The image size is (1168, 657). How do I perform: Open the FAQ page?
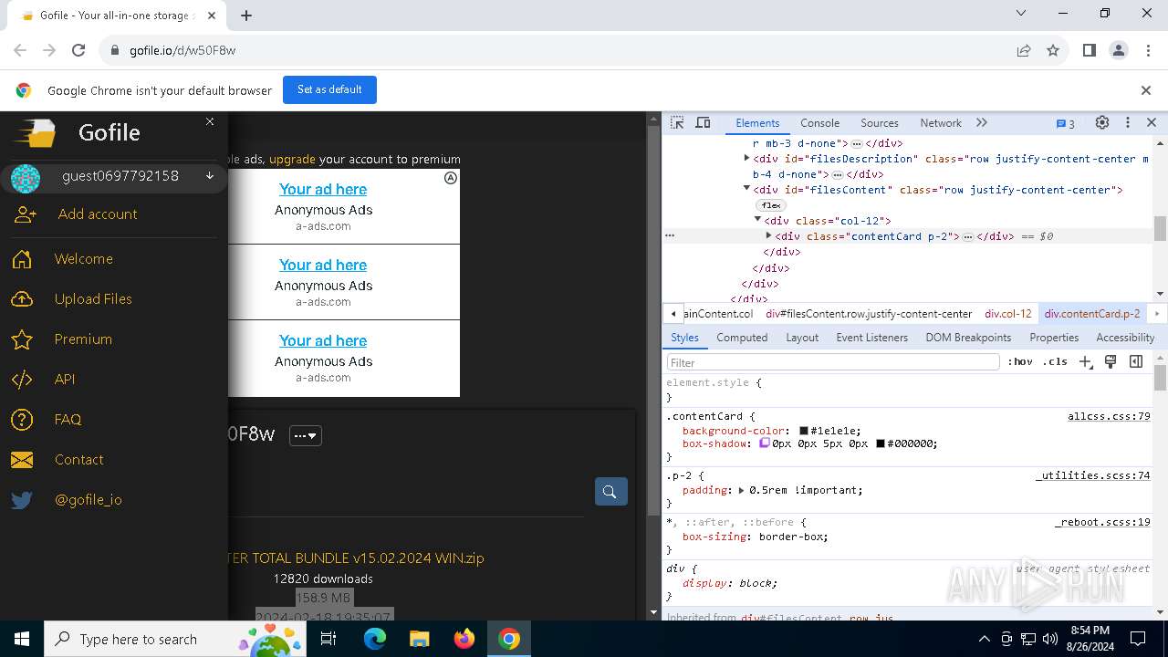68,420
